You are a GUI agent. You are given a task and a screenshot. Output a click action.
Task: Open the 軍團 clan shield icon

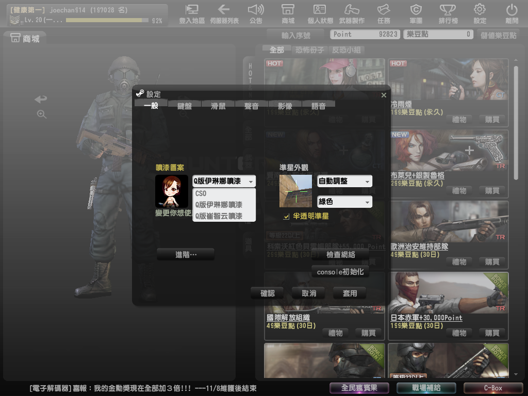coord(416,14)
